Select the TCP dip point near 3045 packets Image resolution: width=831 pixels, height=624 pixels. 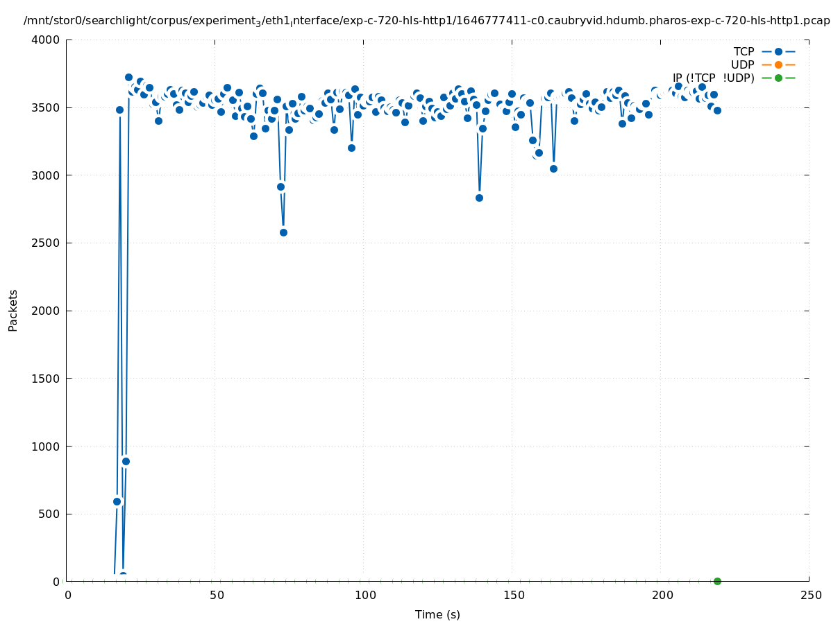[x=553, y=168]
